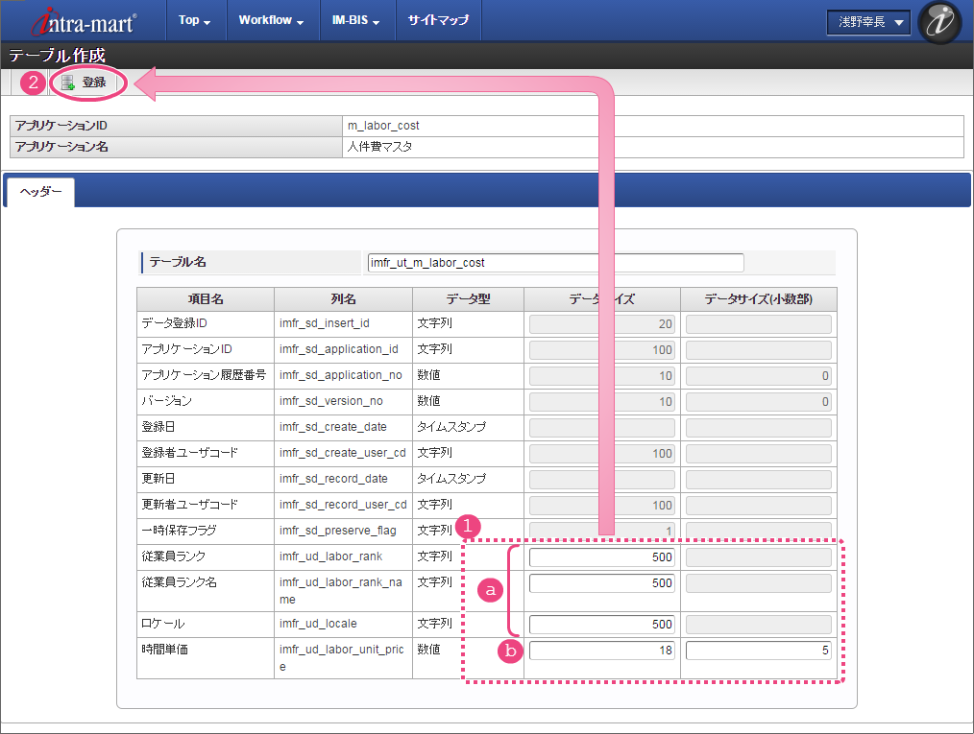Open the Top dropdown menu
This screenshot has height=734, width=974.
pyautogui.click(x=194, y=20)
